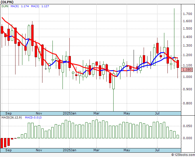Click the last red candlestick beside price tag
Viewport: 195px width, 157px height.
[x=178, y=64]
